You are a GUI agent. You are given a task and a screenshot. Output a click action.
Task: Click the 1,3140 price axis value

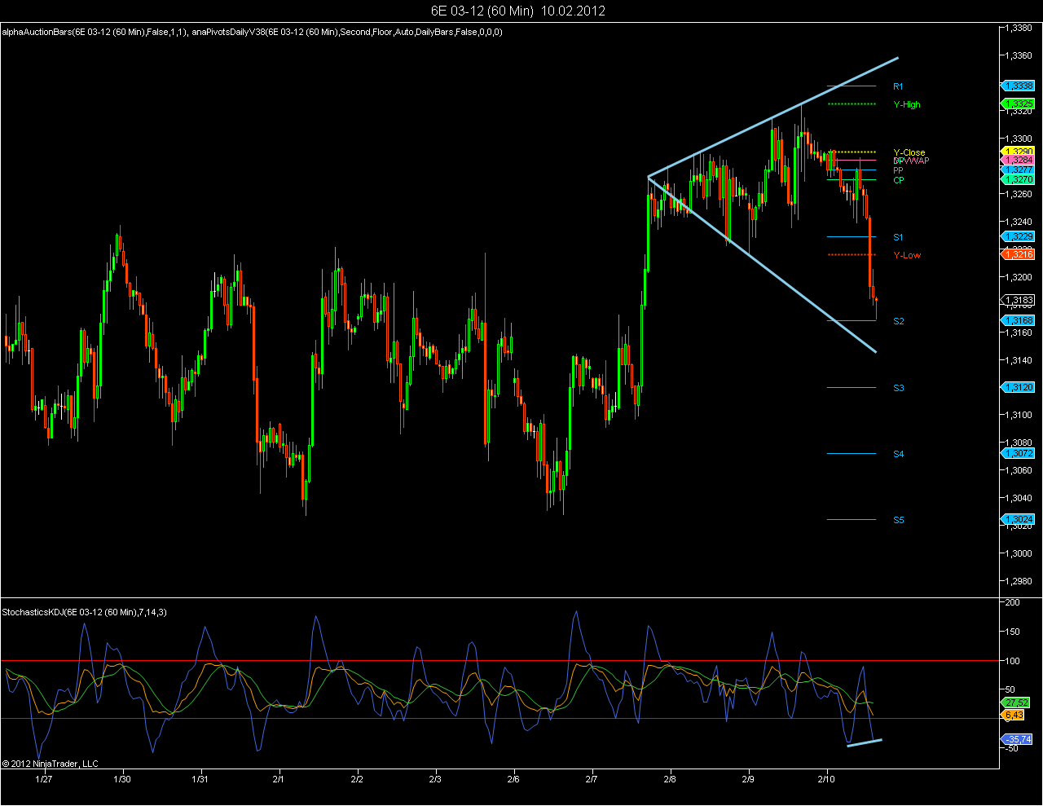coord(1019,360)
